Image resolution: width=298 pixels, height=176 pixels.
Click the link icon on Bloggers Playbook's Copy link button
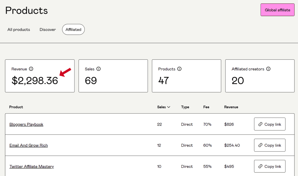[261, 124]
